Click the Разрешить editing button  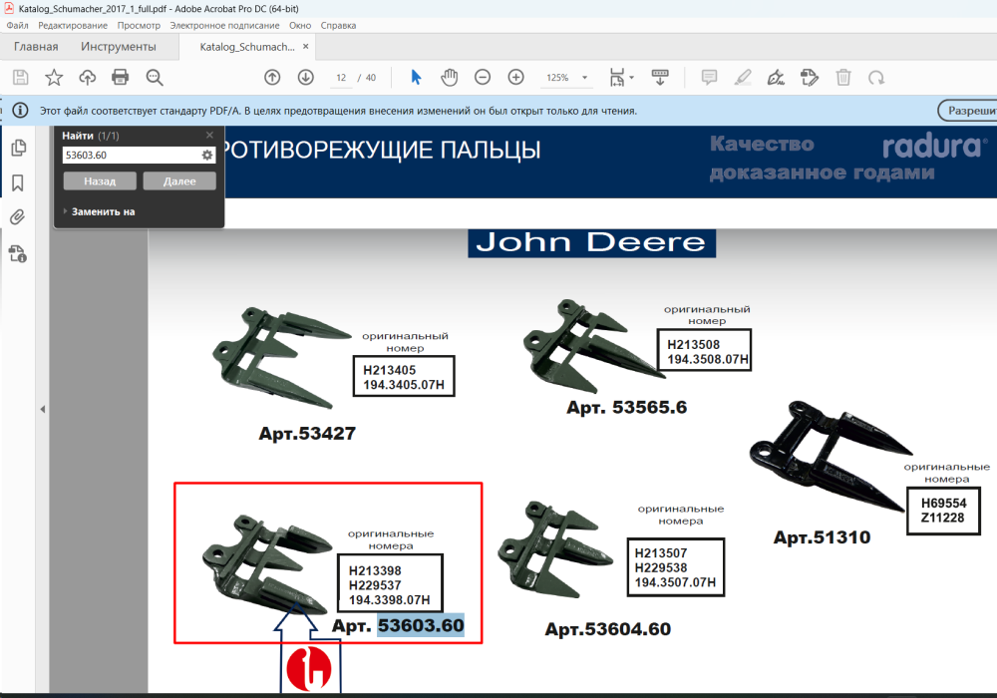coord(967,111)
